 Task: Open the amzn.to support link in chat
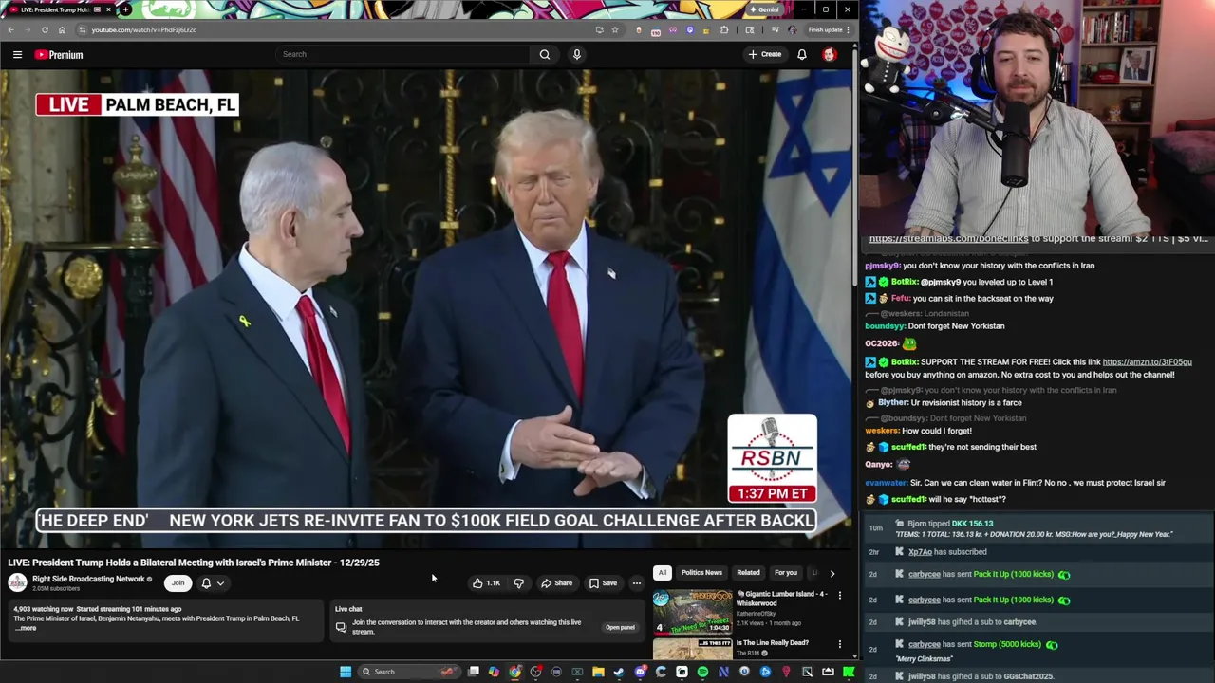[x=1147, y=361]
